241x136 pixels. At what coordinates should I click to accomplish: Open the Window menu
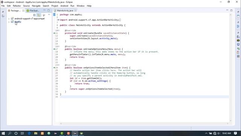[81, 6]
